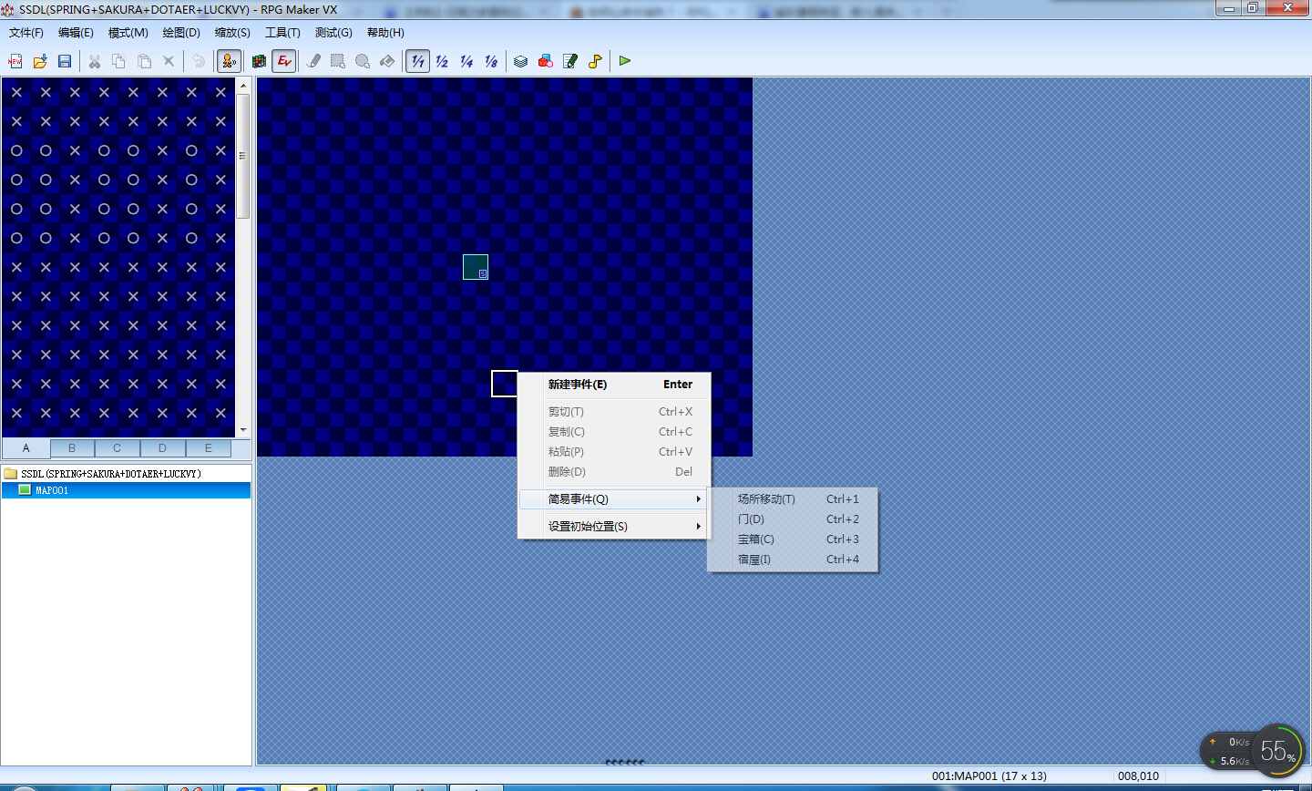This screenshot has height=791, width=1312.
Task: Click the 001:MAP001 (17 x 13) status text
Action: [989, 776]
